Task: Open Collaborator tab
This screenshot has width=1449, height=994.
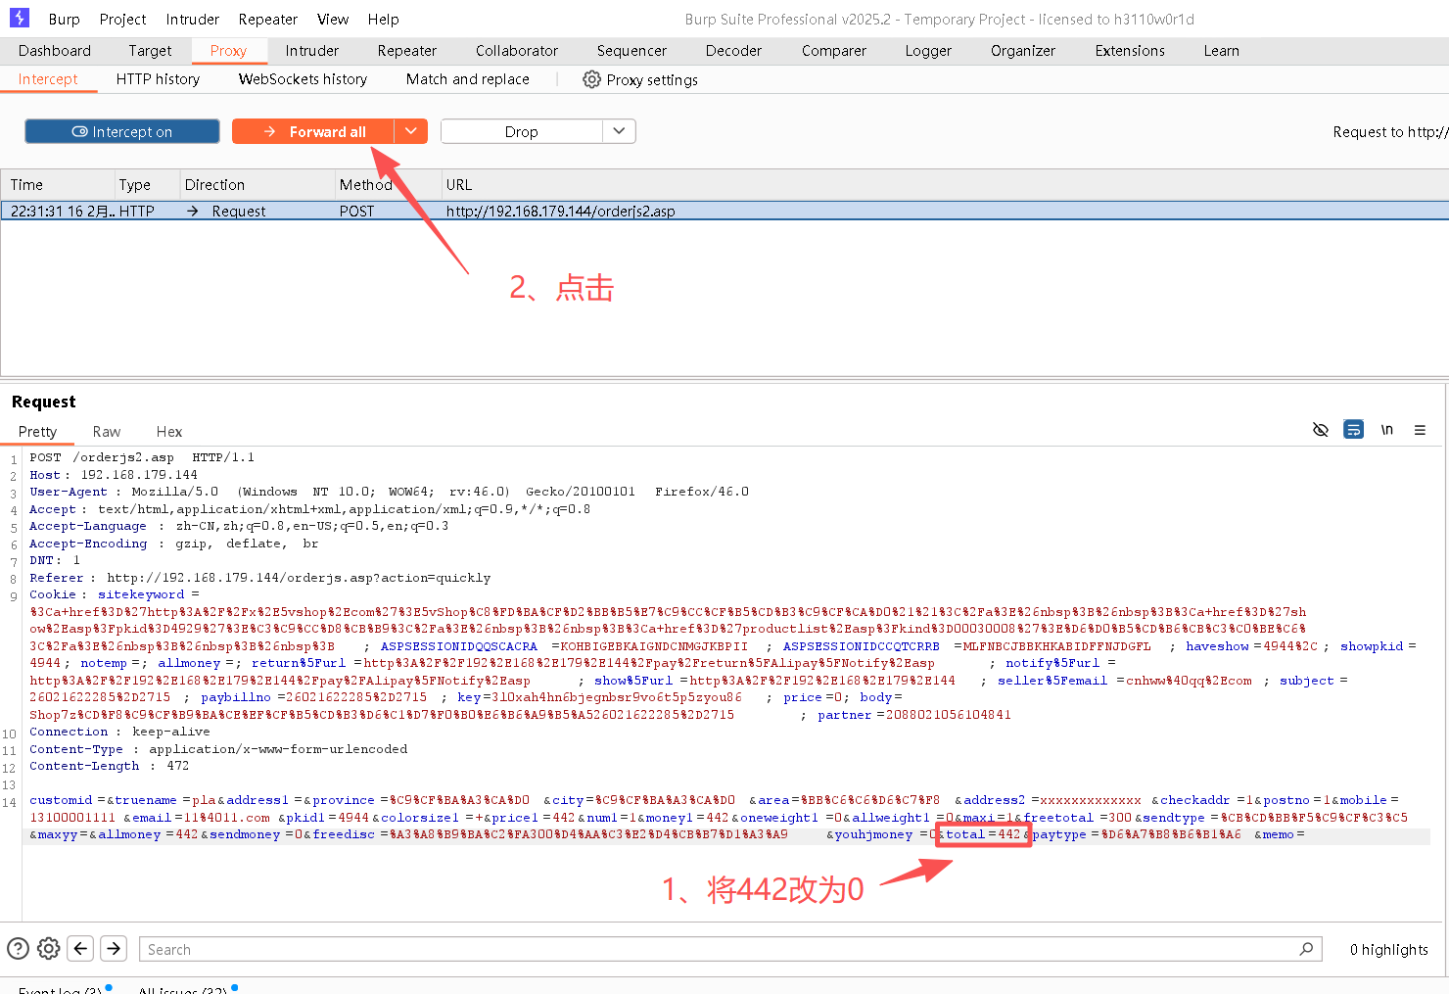Action: 517,51
